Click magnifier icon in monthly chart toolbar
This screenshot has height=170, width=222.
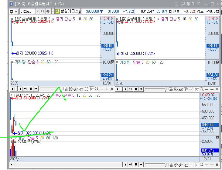(97, 89)
